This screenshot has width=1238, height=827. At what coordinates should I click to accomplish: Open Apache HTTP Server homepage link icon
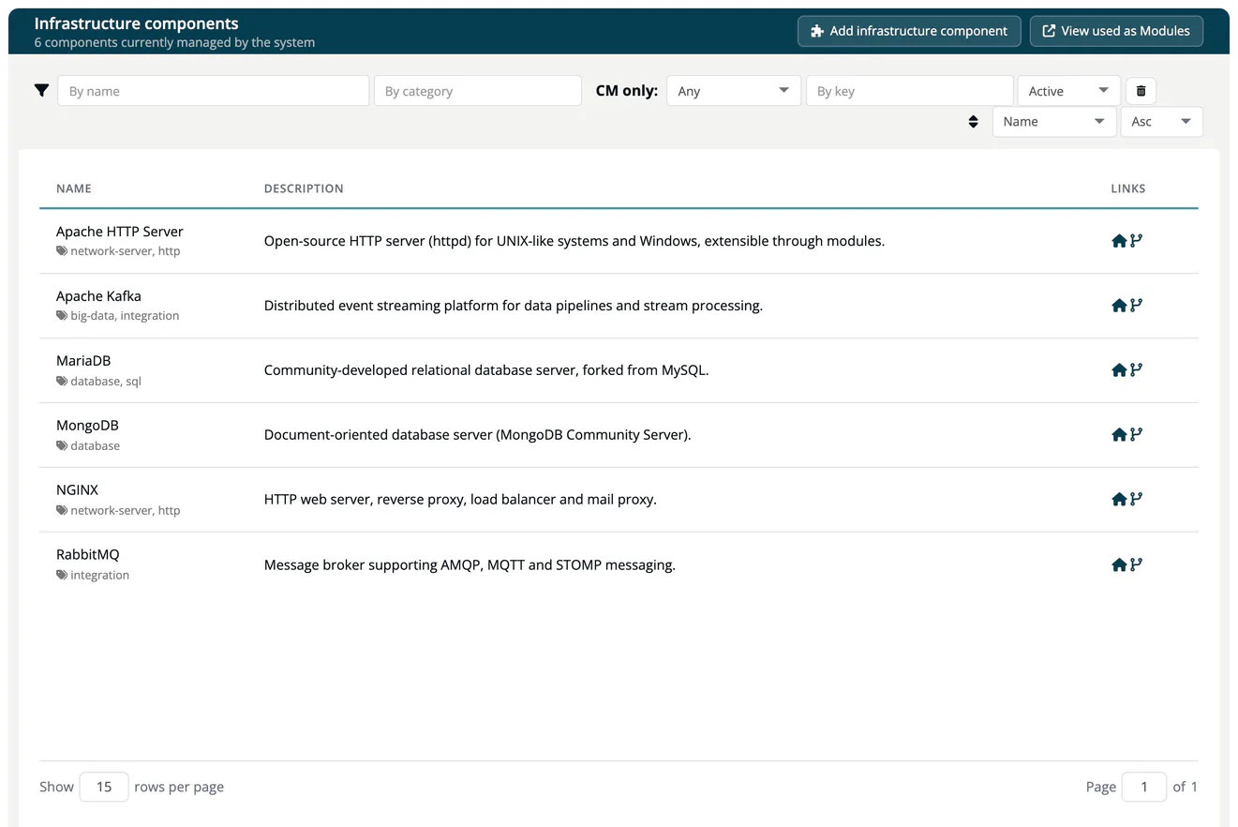tap(1119, 241)
